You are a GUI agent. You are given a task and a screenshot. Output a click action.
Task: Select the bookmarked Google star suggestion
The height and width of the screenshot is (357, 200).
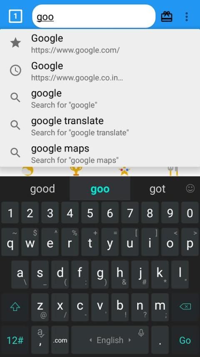pos(100,43)
